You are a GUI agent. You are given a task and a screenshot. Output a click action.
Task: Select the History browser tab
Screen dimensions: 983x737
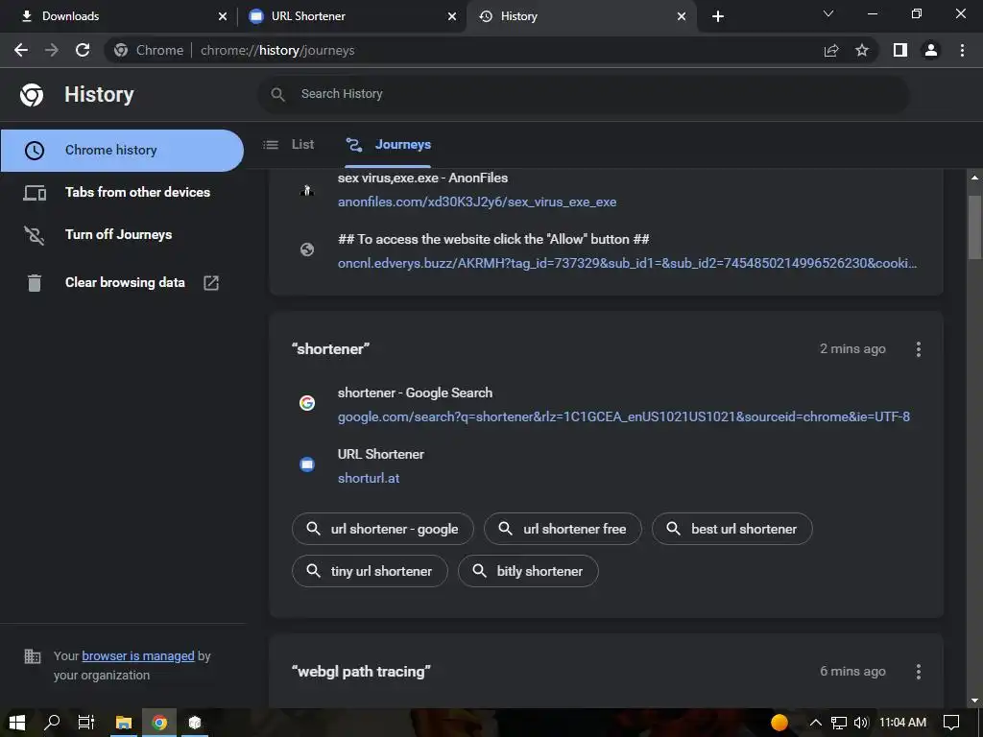point(581,16)
